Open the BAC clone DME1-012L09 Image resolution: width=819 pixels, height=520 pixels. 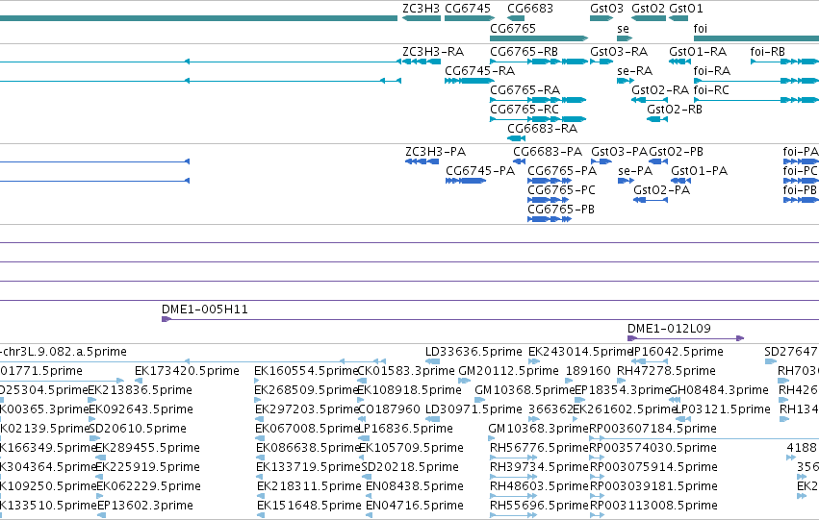(669, 329)
